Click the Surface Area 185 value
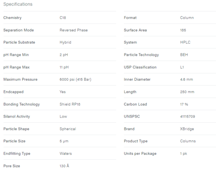Viewport: 216px width, 171px height. (x=183, y=30)
